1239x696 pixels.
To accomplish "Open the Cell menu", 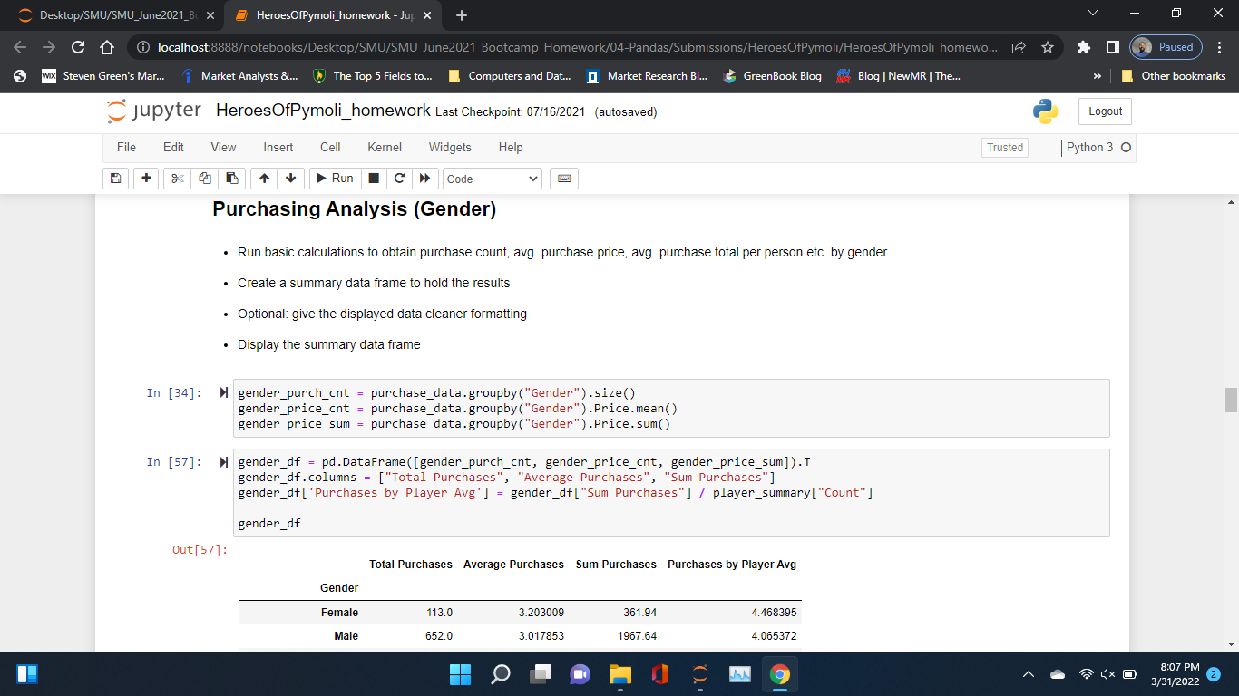I will pyautogui.click(x=330, y=147).
